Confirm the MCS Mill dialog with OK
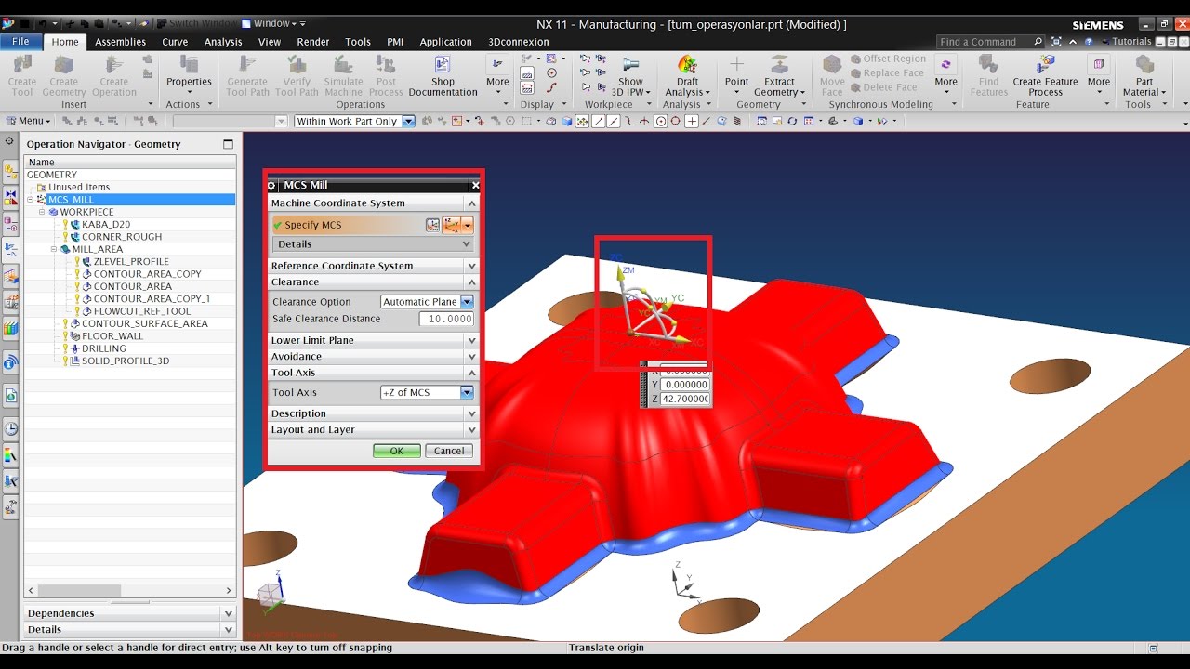This screenshot has height=669, width=1190. pos(397,451)
